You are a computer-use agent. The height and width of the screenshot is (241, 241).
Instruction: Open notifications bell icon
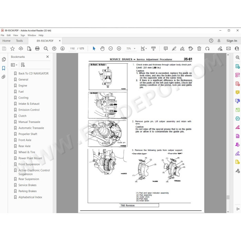219,41
